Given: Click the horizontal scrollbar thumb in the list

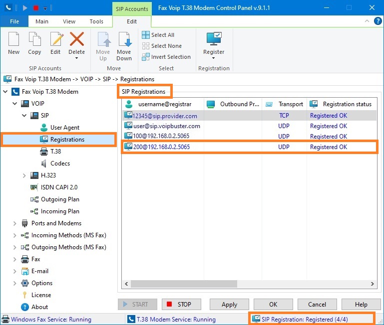Looking at the screenshot, I should 184,284.
